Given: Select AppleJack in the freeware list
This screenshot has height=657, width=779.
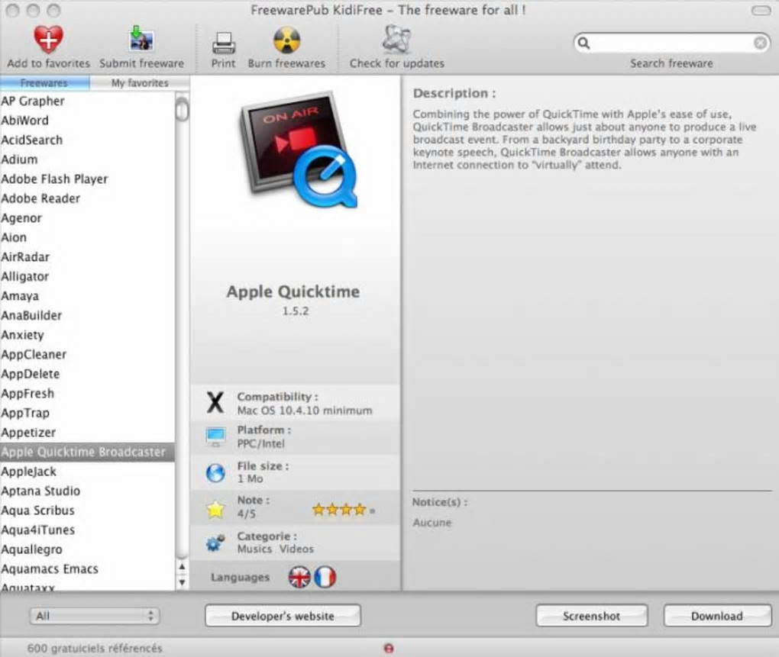Looking at the screenshot, I should [87, 472].
